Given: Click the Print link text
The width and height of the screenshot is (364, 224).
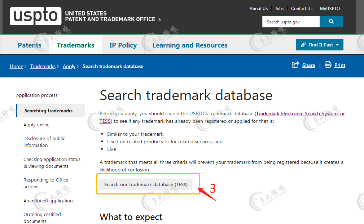Looking at the screenshot, I should click(339, 65).
